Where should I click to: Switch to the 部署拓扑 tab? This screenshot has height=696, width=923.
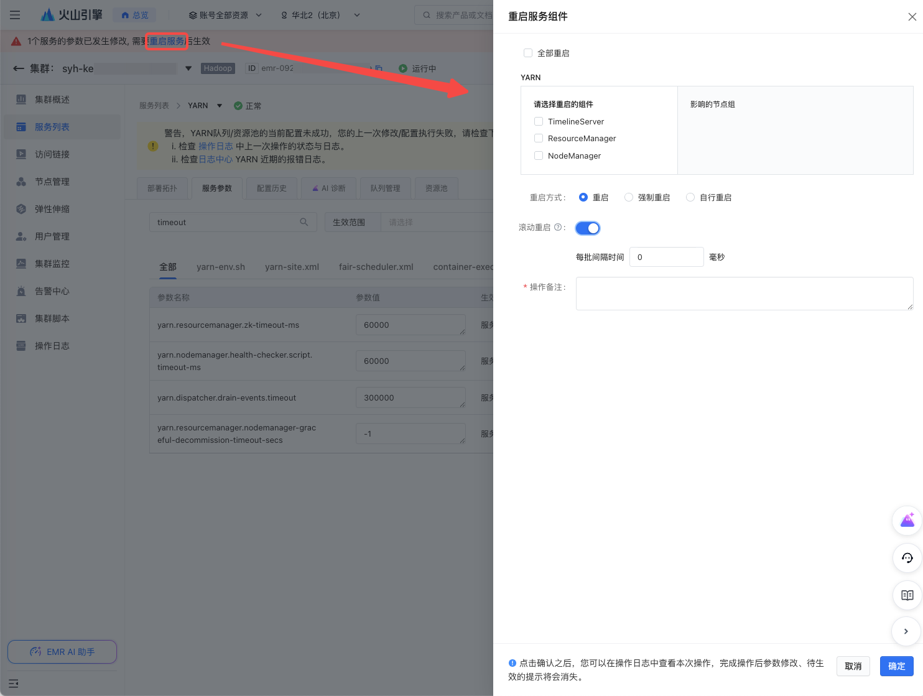pos(162,188)
